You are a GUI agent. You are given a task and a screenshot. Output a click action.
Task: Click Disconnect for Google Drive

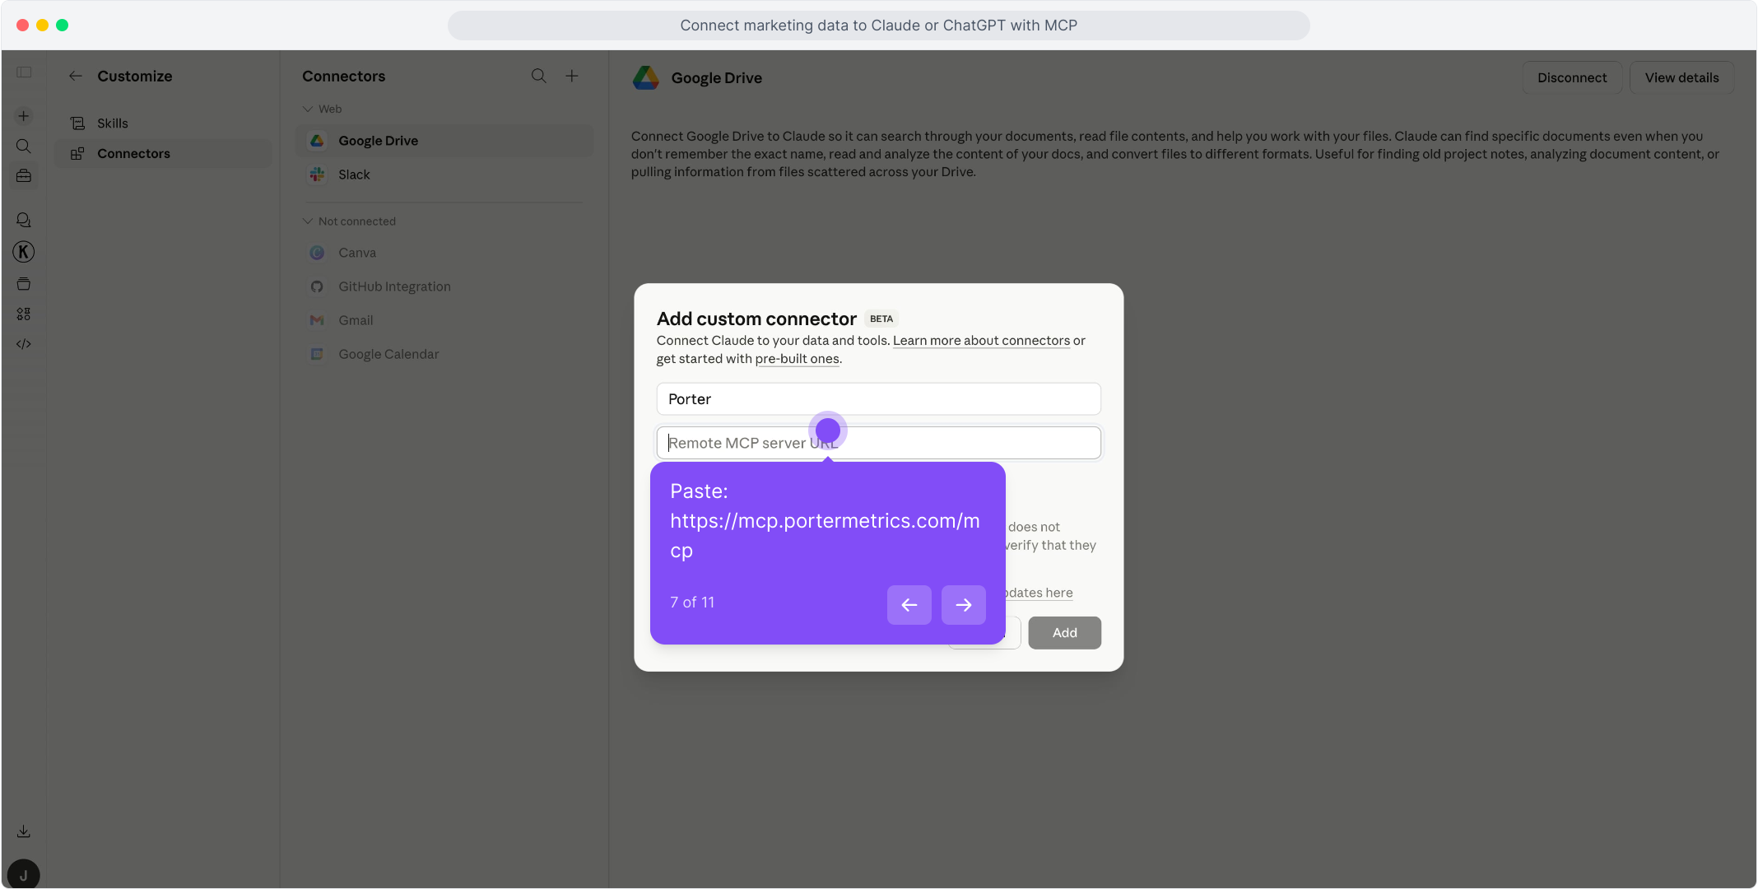tap(1572, 77)
